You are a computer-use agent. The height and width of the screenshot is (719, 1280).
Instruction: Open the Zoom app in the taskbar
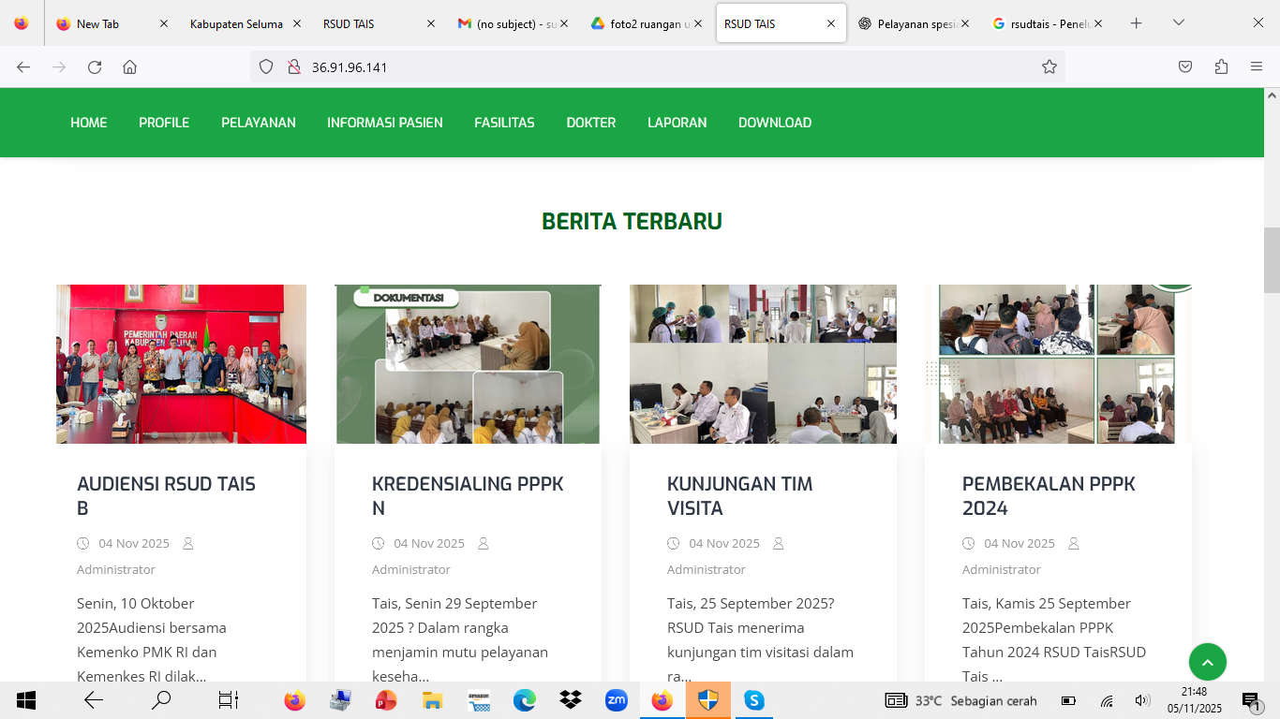point(617,700)
